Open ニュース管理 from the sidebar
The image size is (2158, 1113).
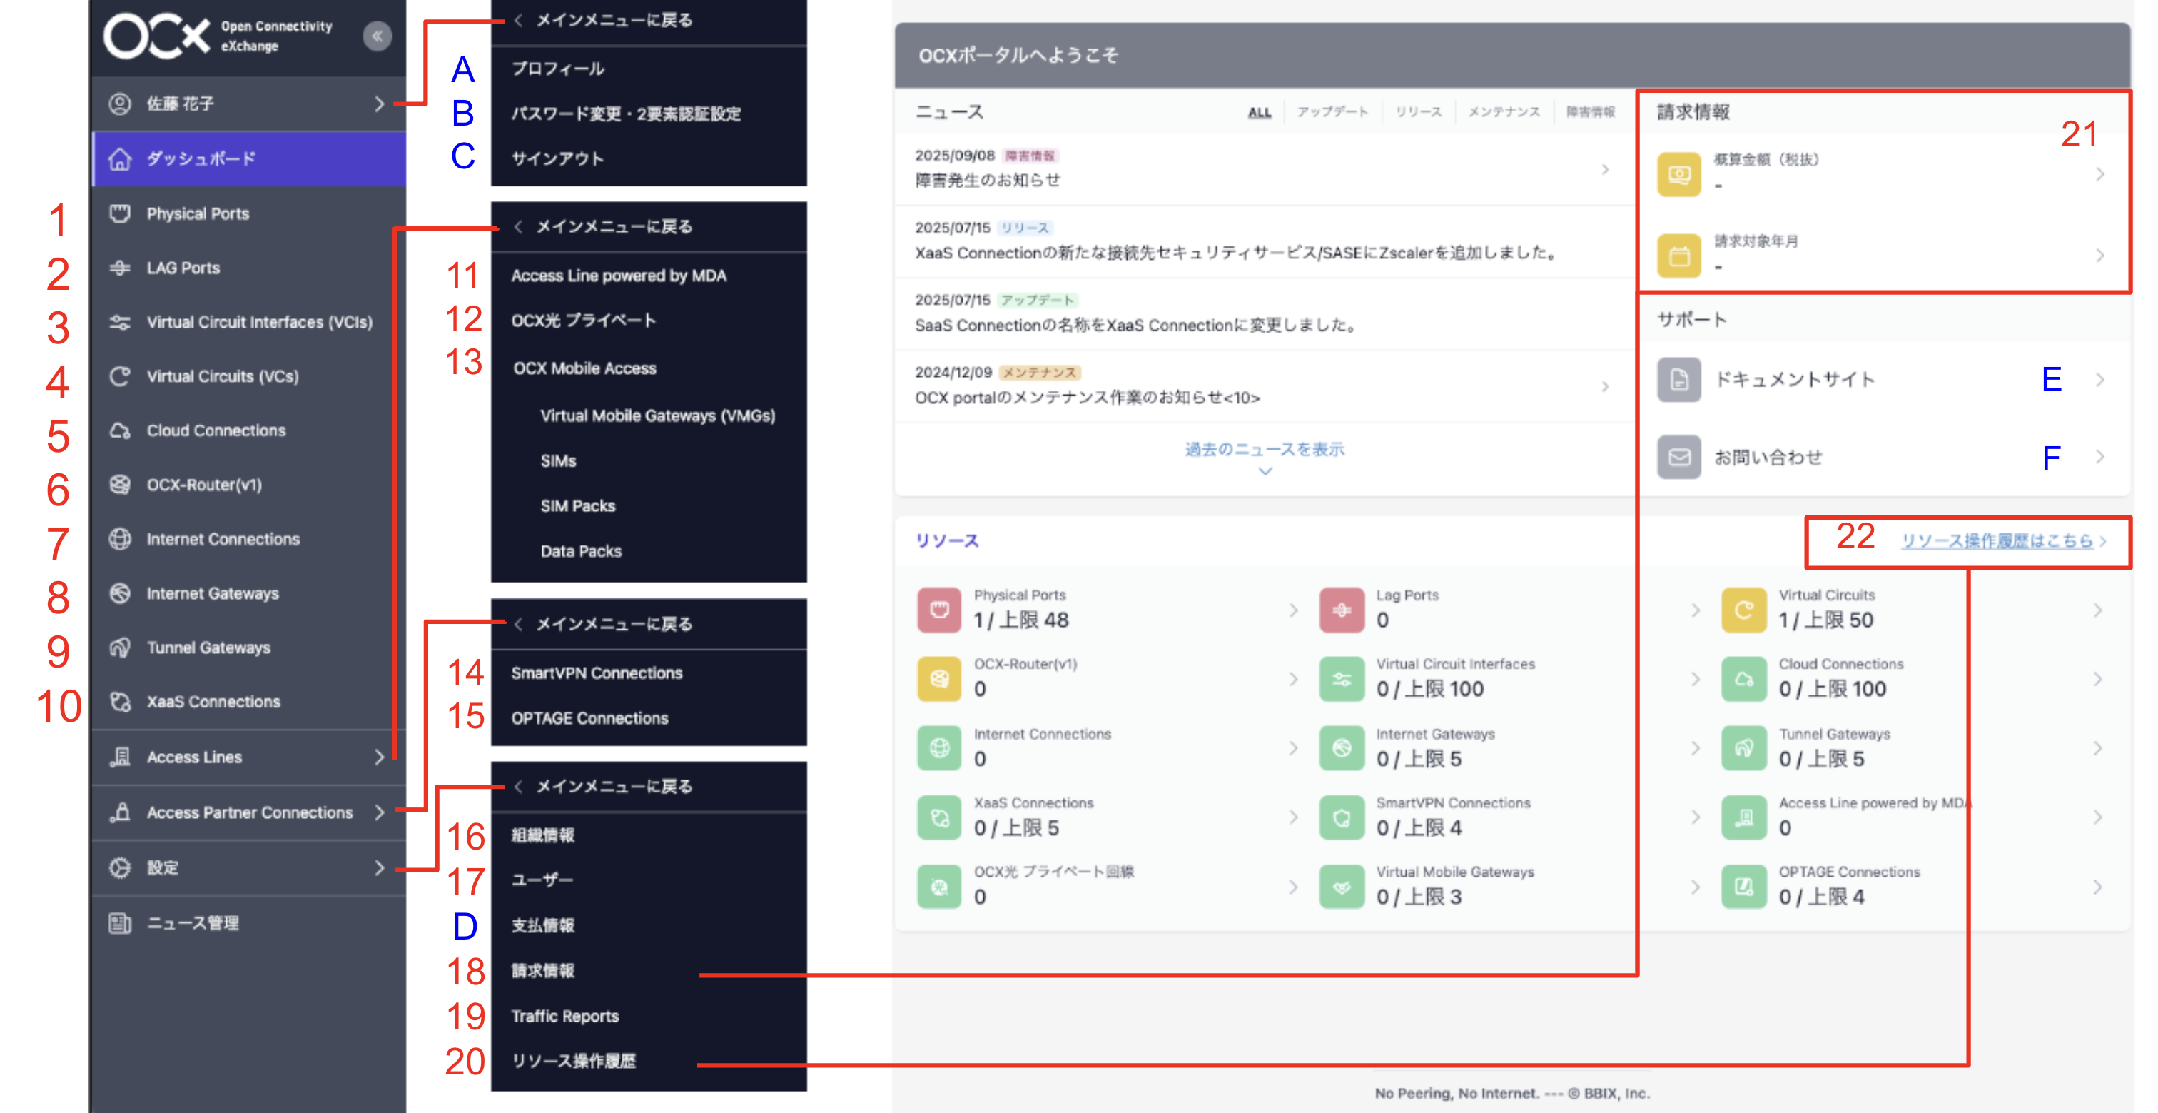[x=192, y=924]
